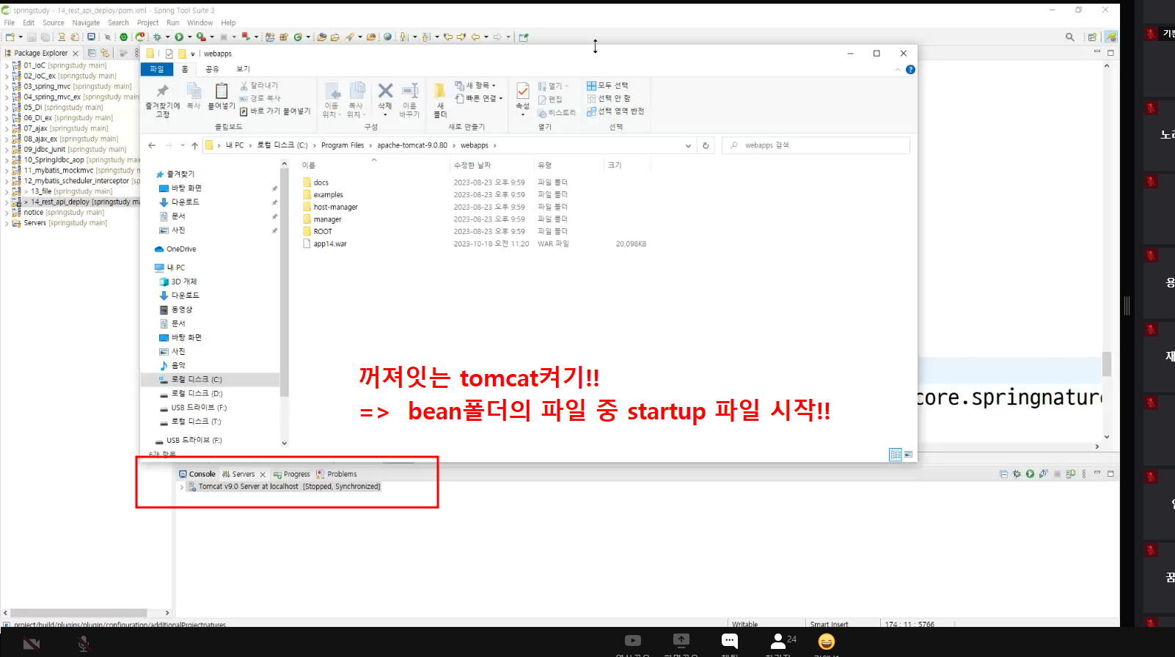This screenshot has height=657, width=1175.
Task: Switch to the Console tab
Action: (197, 474)
